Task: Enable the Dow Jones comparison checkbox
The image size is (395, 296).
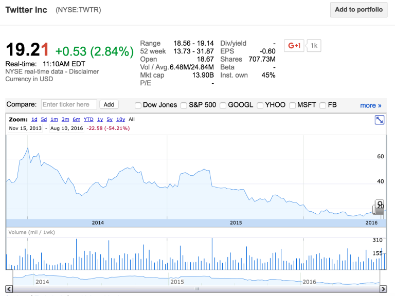Action: [x=138, y=105]
